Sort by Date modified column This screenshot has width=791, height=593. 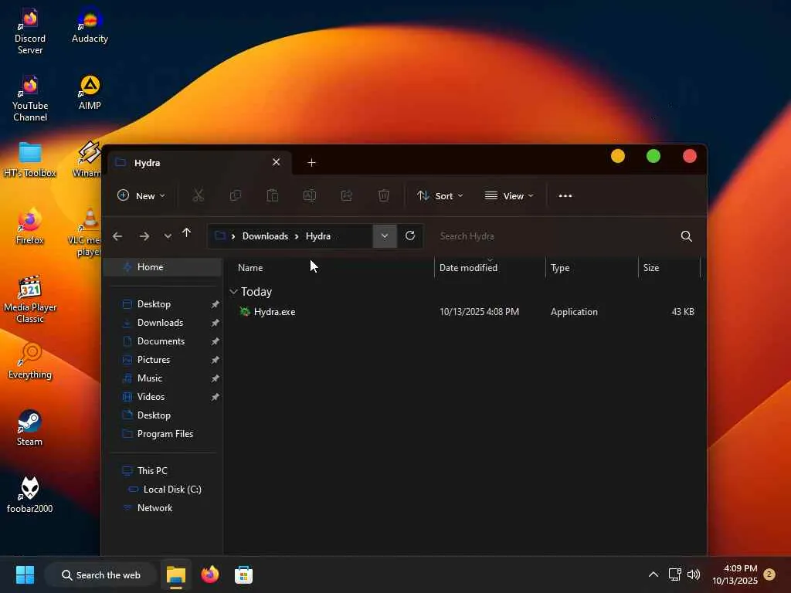click(468, 268)
